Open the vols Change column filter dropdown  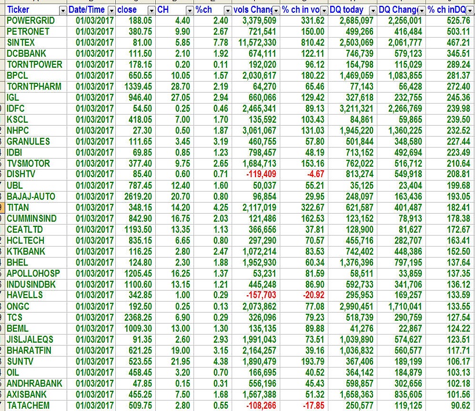[x=276, y=11]
